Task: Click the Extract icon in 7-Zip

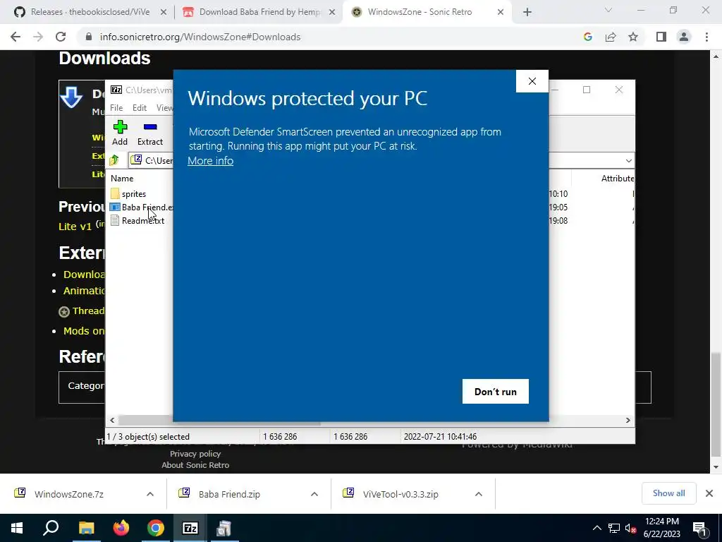Action: point(150,133)
